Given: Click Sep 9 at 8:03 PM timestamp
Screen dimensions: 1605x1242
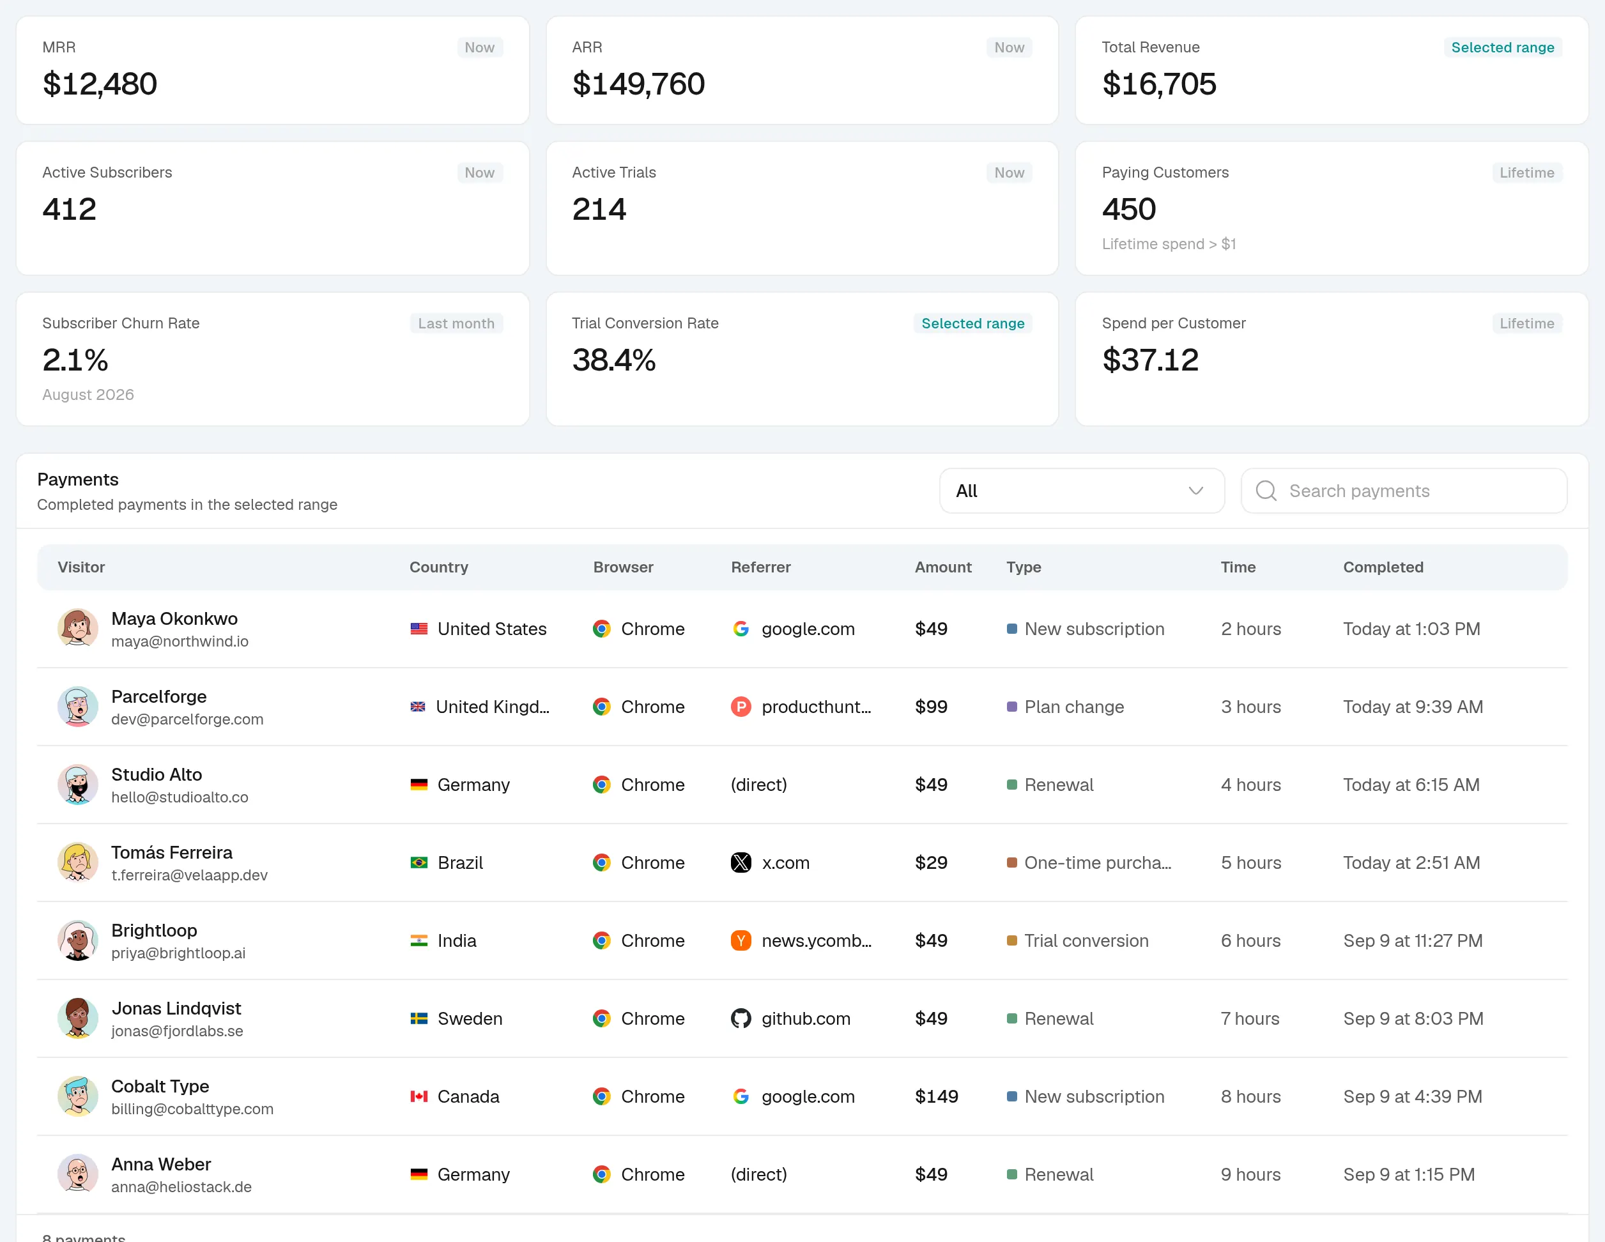Looking at the screenshot, I should tap(1413, 1018).
